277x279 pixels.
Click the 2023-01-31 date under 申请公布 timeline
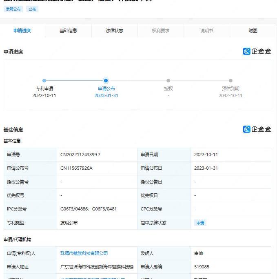tap(106, 95)
